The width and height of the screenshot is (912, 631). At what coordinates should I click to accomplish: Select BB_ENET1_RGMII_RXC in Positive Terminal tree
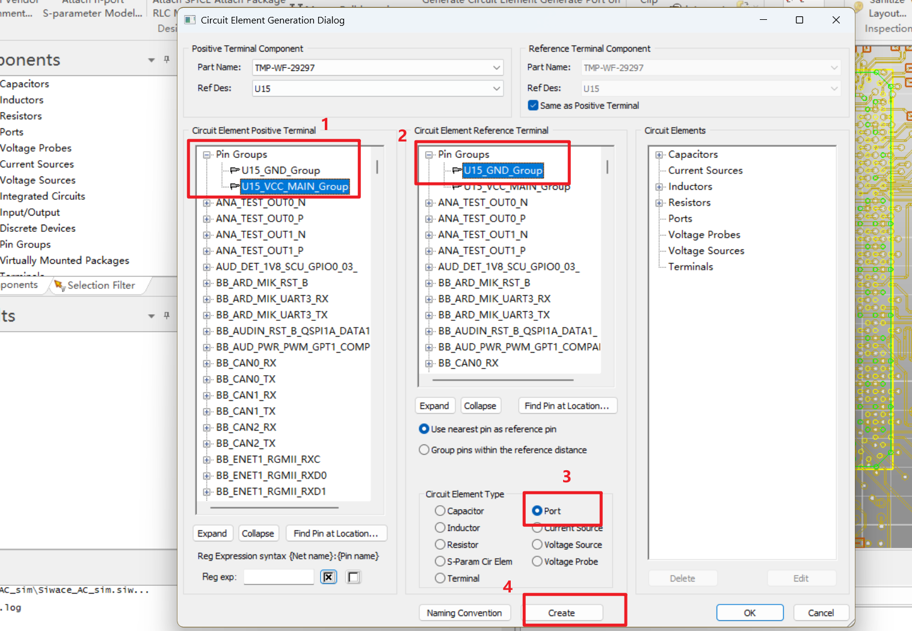(268, 459)
